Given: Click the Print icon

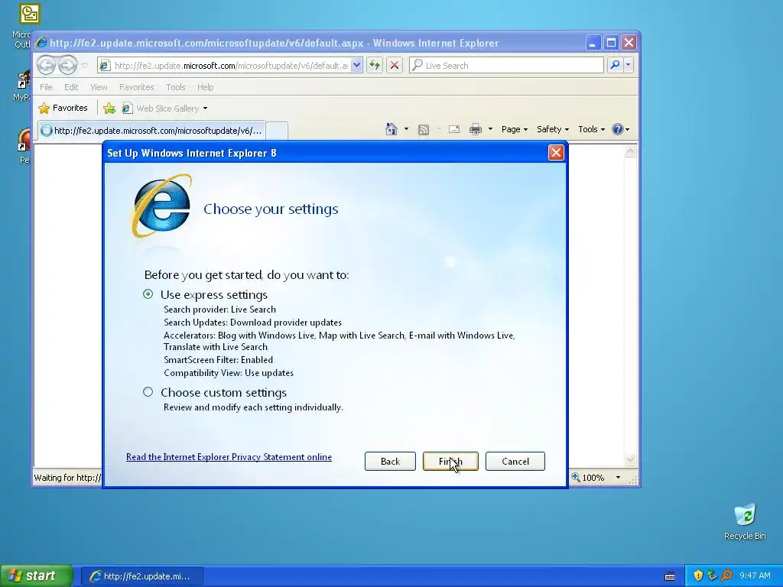Looking at the screenshot, I should pos(476,129).
